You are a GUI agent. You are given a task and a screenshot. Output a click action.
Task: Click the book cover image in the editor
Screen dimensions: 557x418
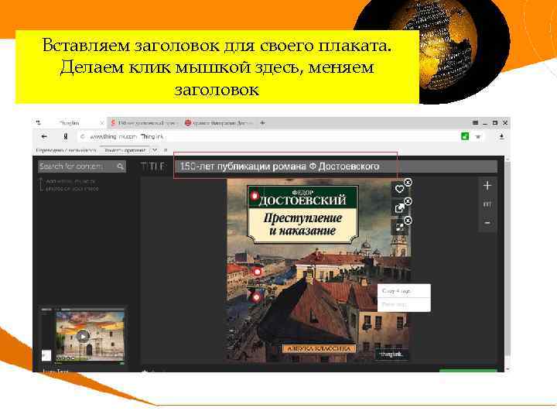point(318,270)
